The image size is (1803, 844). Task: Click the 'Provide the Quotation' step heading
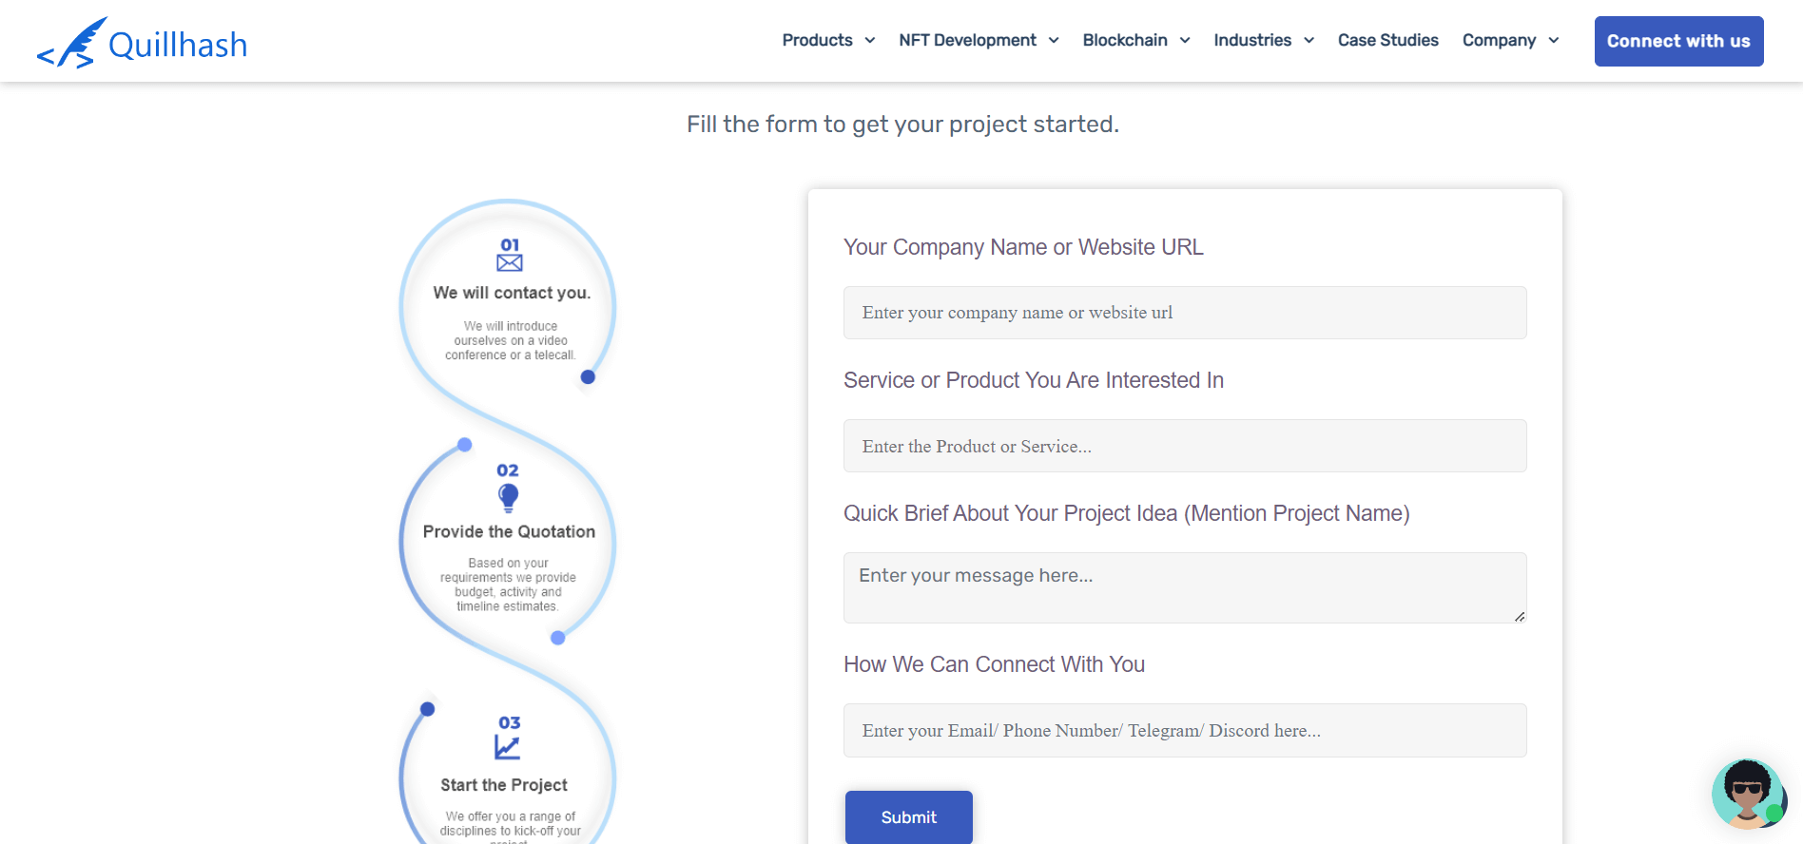click(x=509, y=531)
